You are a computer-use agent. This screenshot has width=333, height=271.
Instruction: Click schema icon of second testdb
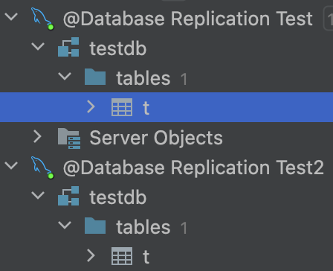tap(68, 196)
